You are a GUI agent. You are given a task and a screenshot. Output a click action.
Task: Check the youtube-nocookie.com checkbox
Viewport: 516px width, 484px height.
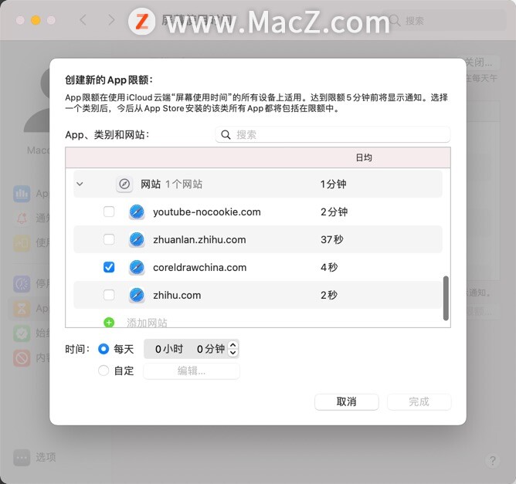(109, 212)
